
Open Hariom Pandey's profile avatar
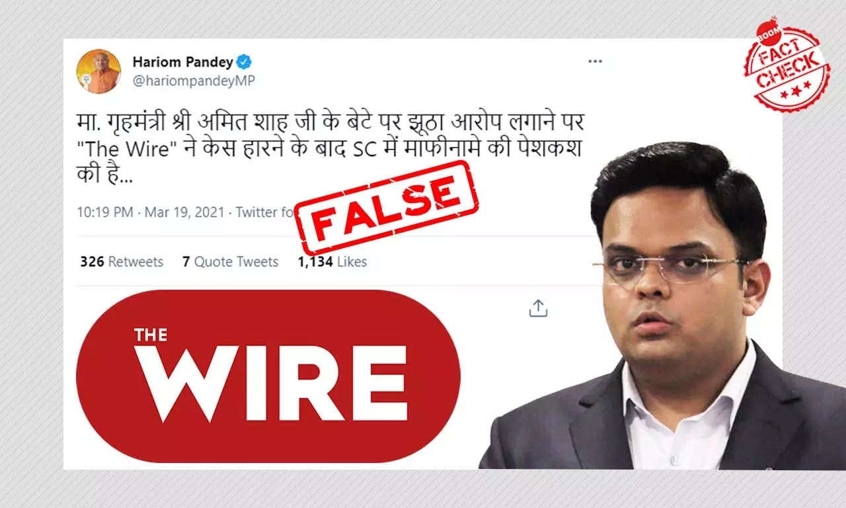click(98, 71)
